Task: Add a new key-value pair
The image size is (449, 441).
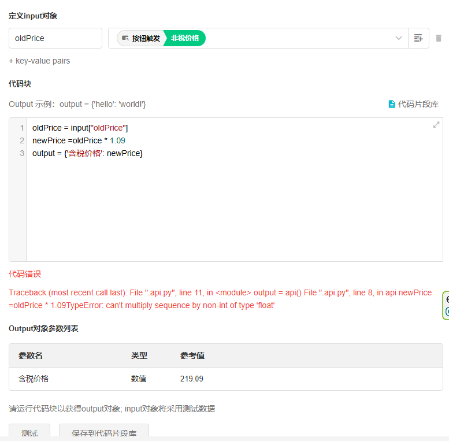Action: (39, 61)
